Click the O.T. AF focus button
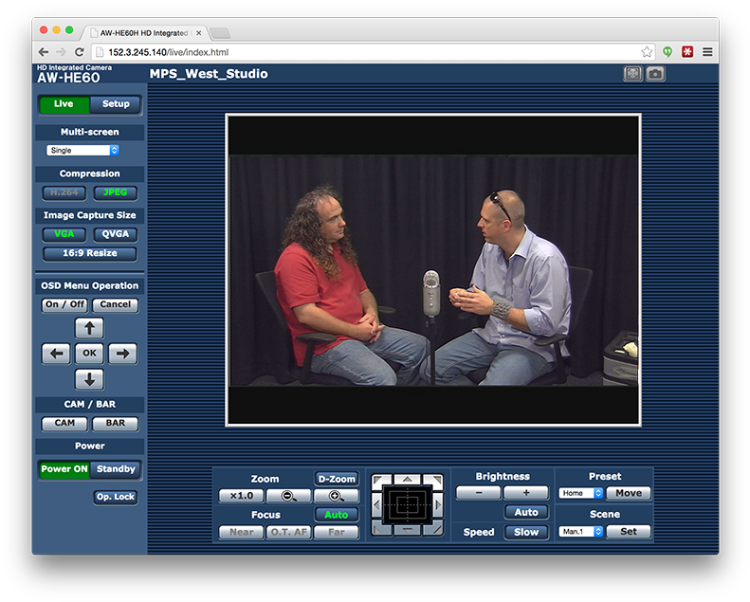The width and height of the screenshot is (750, 602). pyautogui.click(x=288, y=532)
